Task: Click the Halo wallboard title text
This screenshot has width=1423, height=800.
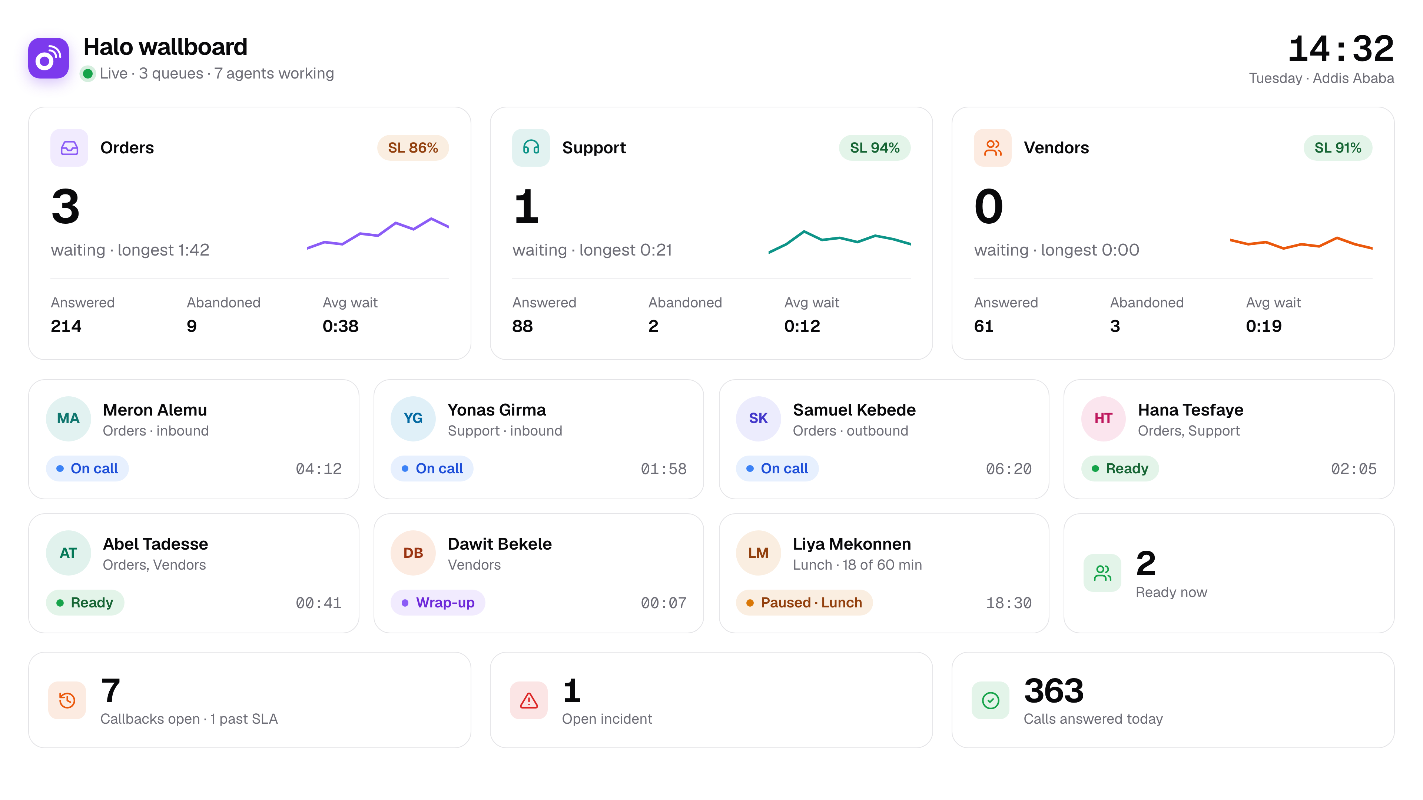Action: pyautogui.click(x=165, y=47)
